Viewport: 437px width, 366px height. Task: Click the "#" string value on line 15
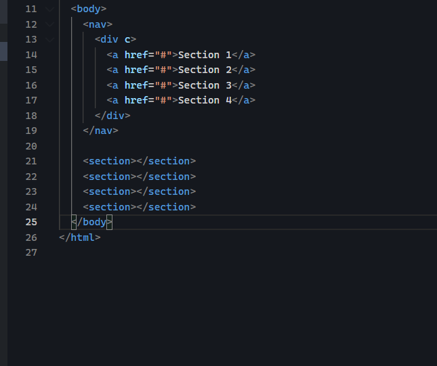(x=163, y=70)
